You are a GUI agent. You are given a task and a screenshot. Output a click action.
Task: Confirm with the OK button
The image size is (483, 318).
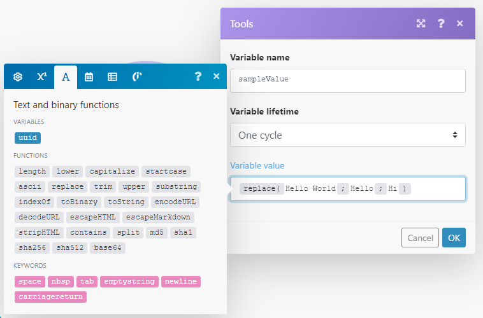click(x=454, y=238)
